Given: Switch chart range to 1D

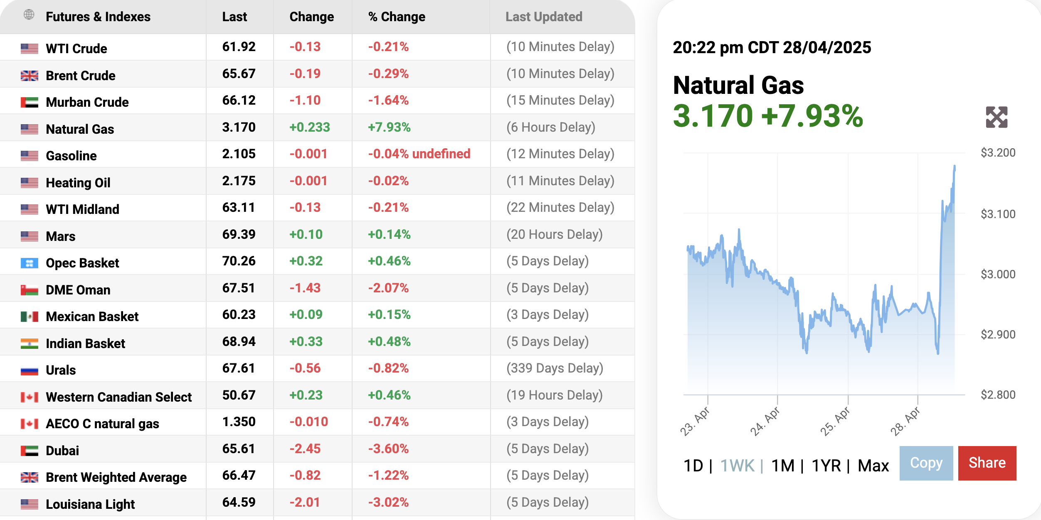Looking at the screenshot, I should [x=693, y=466].
